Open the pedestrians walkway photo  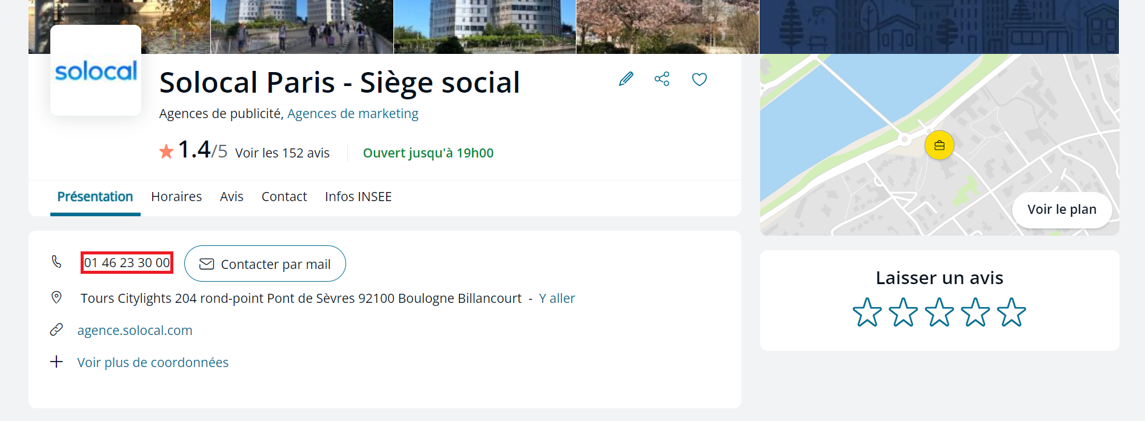302,27
